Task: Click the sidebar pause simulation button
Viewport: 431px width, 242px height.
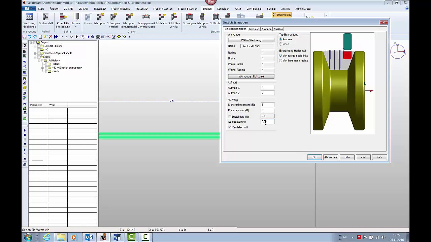Action: pyautogui.click(x=25, y=139)
